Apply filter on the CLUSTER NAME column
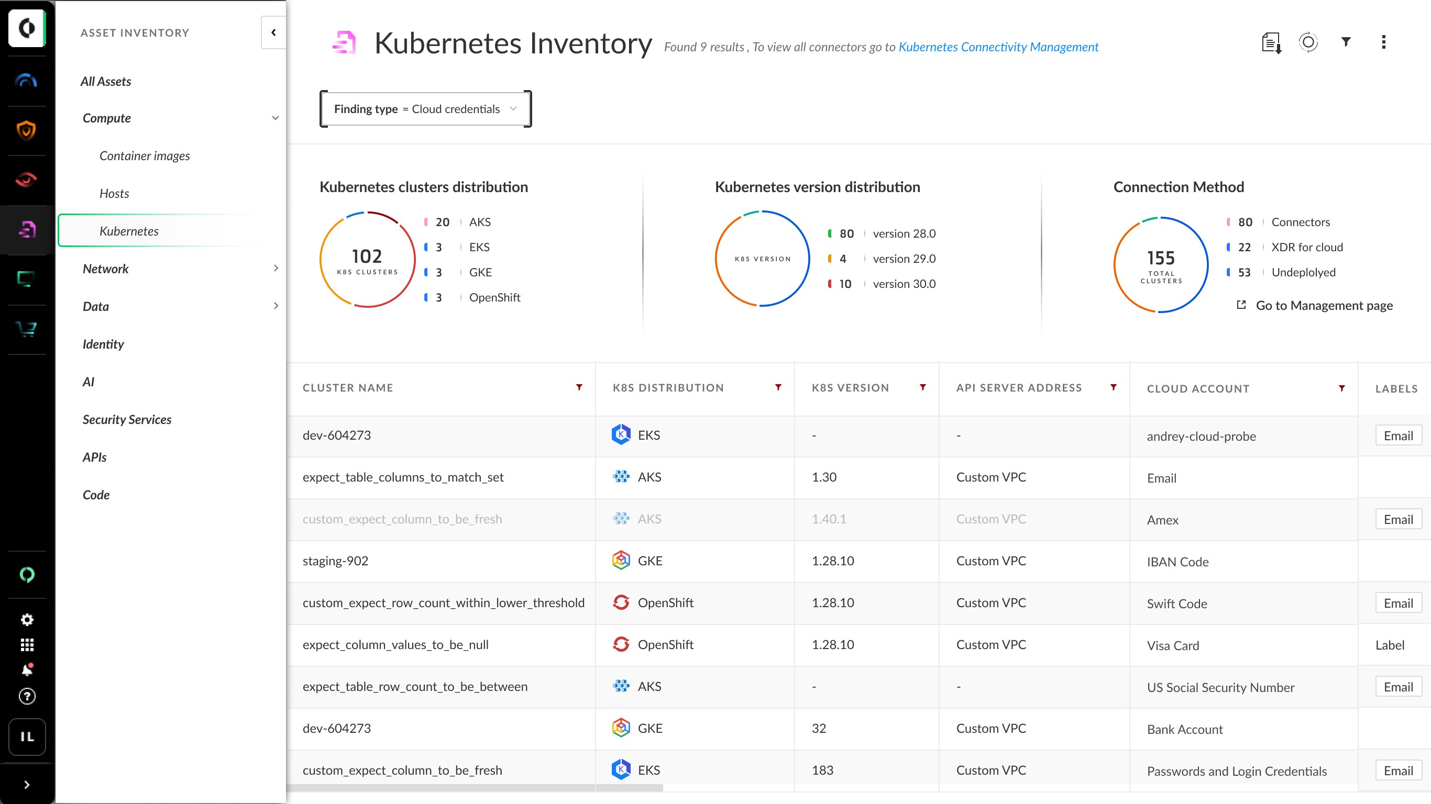Screen dimensions: 1431x804 click(579, 387)
